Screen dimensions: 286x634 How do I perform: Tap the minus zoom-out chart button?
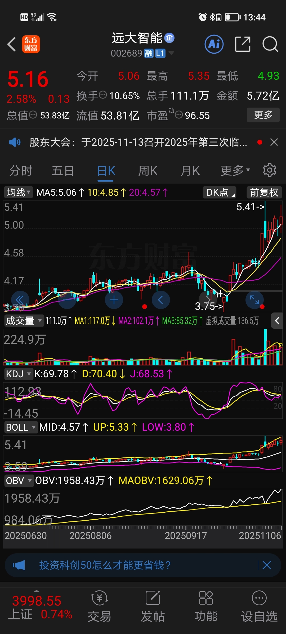pyautogui.click(x=67, y=300)
